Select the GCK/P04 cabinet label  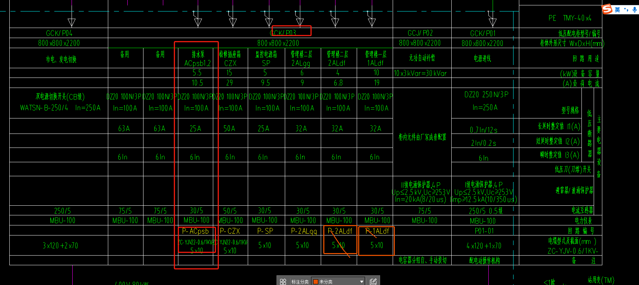59,33
